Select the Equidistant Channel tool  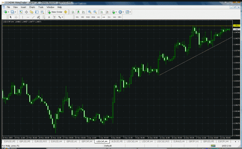coord(38,17)
